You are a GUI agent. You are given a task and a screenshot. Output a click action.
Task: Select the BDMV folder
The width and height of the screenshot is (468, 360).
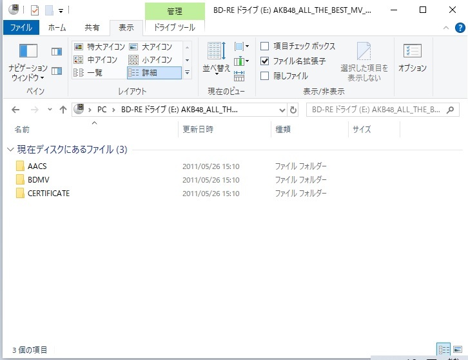[38, 180]
